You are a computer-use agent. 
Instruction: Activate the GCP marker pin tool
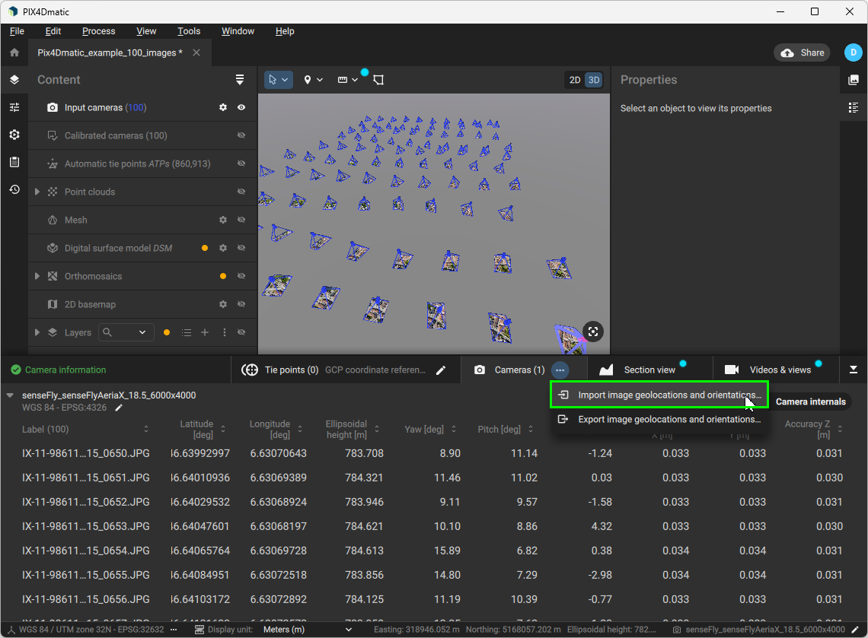pos(308,79)
